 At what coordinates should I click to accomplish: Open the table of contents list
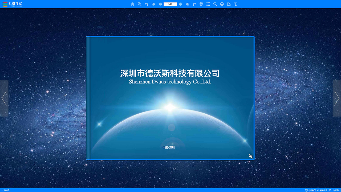pyautogui.click(x=208, y=4)
